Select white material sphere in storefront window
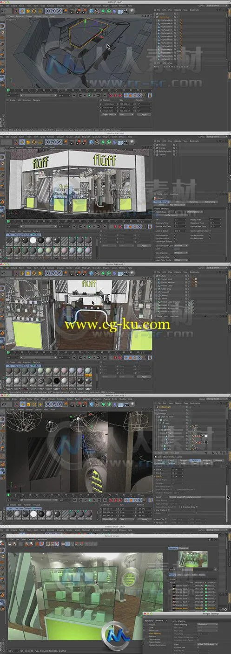This screenshot has width=231, height=654. tap(33, 240)
